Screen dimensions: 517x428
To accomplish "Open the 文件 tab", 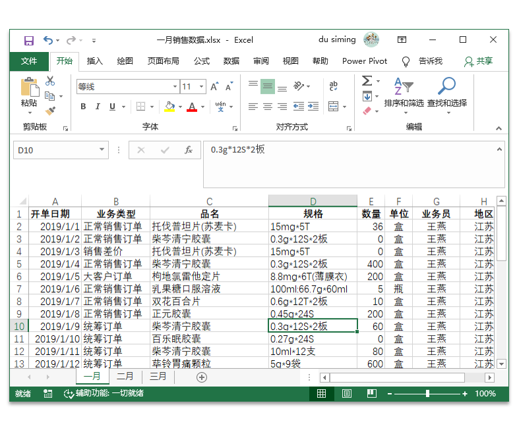I will click(x=29, y=61).
